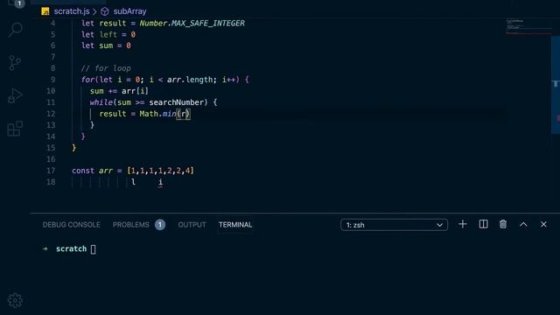Kill the terminal with trash icon
The width and height of the screenshot is (560, 315).
pos(503,224)
